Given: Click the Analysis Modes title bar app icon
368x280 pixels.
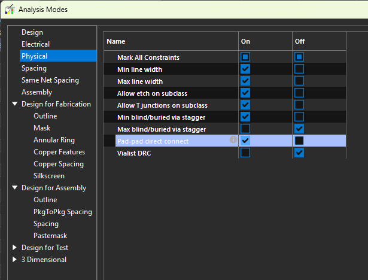Looking at the screenshot, I should pos(10,10).
